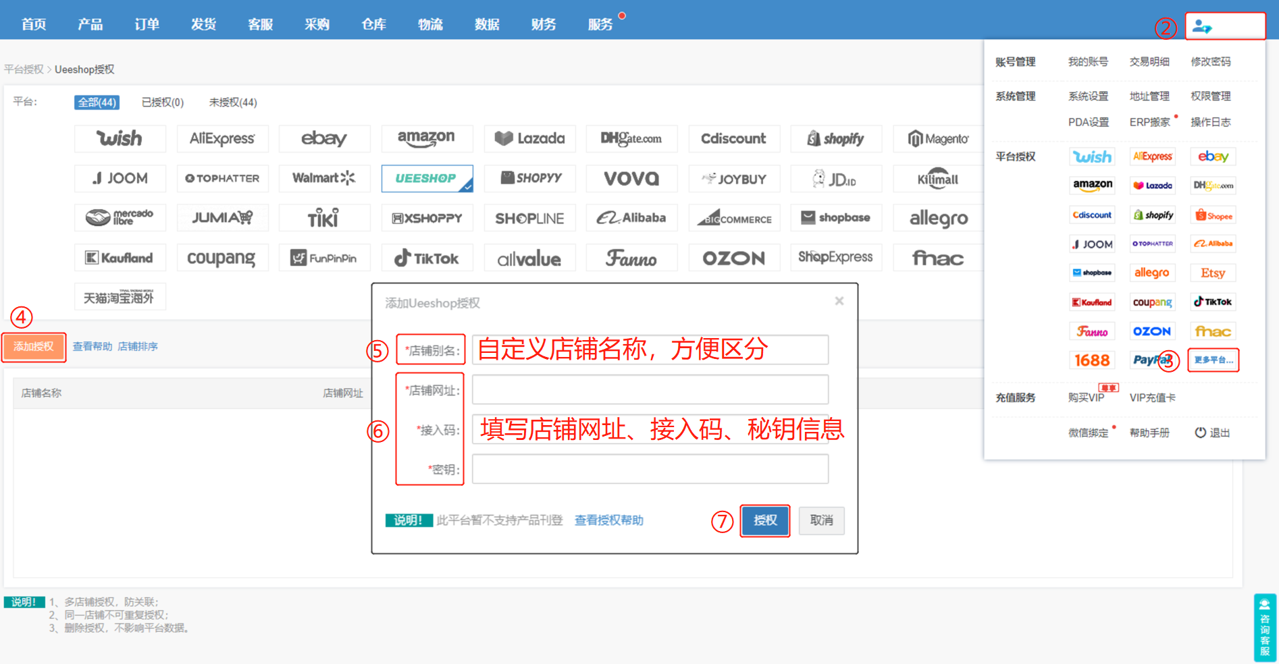Open ERP搬家 in account panel

(x=1150, y=122)
